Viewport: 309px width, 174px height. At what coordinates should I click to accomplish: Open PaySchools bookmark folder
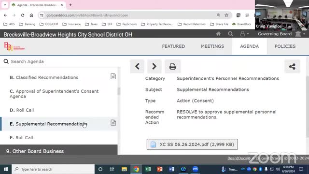(x=126, y=24)
